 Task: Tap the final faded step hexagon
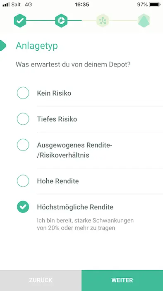click(x=144, y=21)
